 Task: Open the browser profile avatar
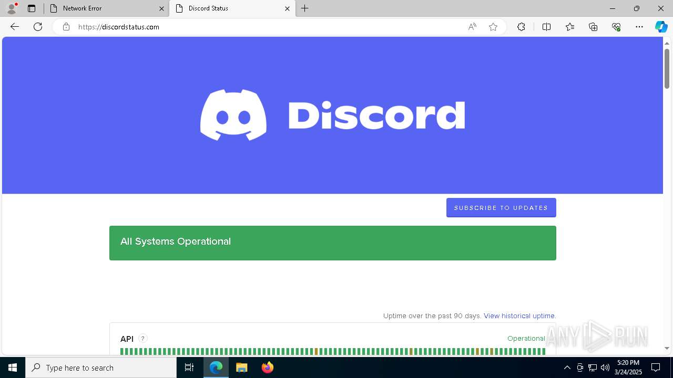tap(12, 8)
